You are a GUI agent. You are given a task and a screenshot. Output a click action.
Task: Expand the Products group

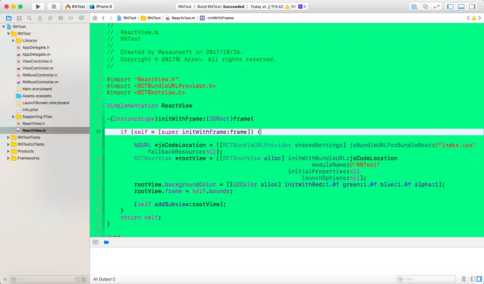click(9, 151)
